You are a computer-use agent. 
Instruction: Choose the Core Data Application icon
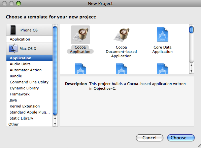163,34
